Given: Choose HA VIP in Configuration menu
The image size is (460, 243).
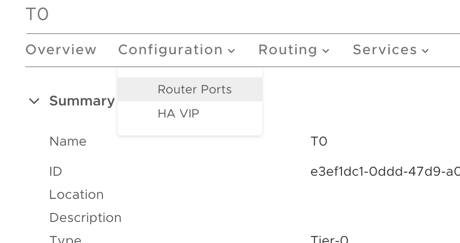Looking at the screenshot, I should tap(178, 113).
